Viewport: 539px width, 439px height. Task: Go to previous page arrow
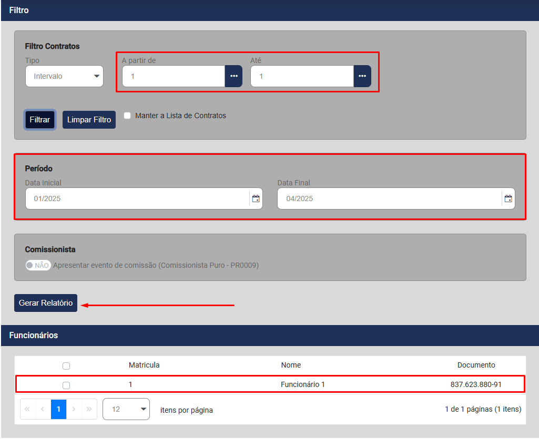pyautogui.click(x=43, y=409)
